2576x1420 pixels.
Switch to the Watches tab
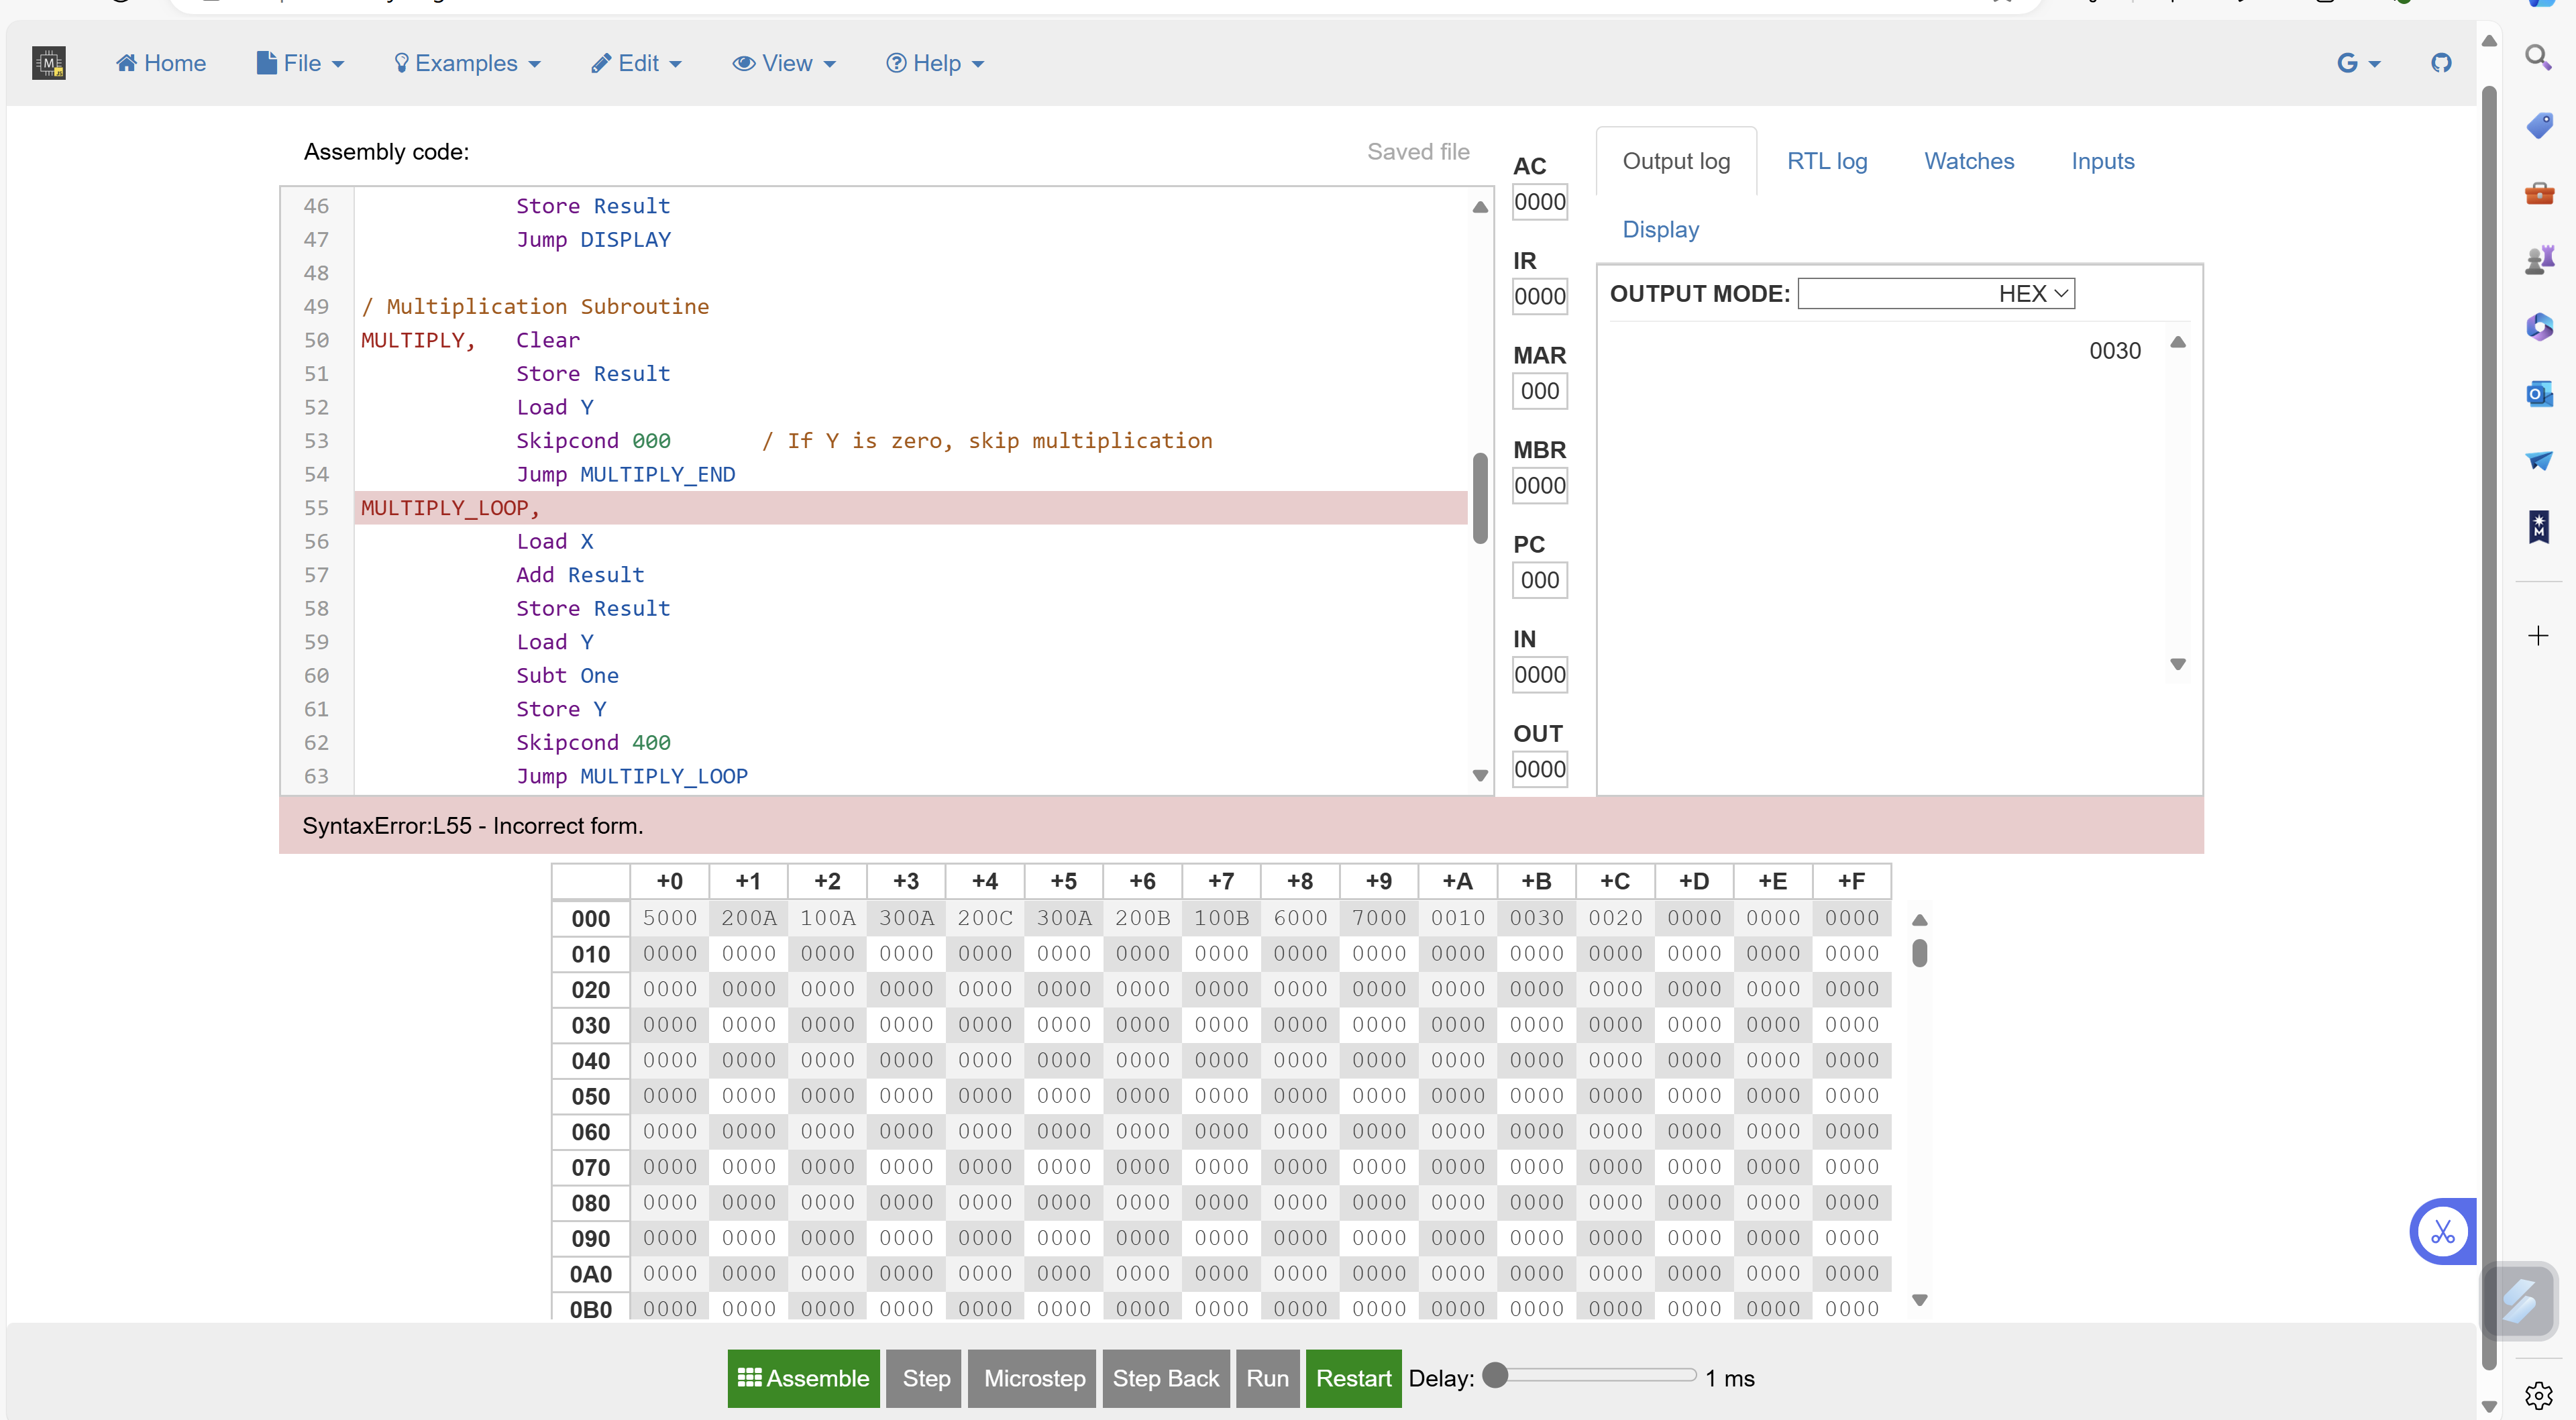tap(1968, 160)
